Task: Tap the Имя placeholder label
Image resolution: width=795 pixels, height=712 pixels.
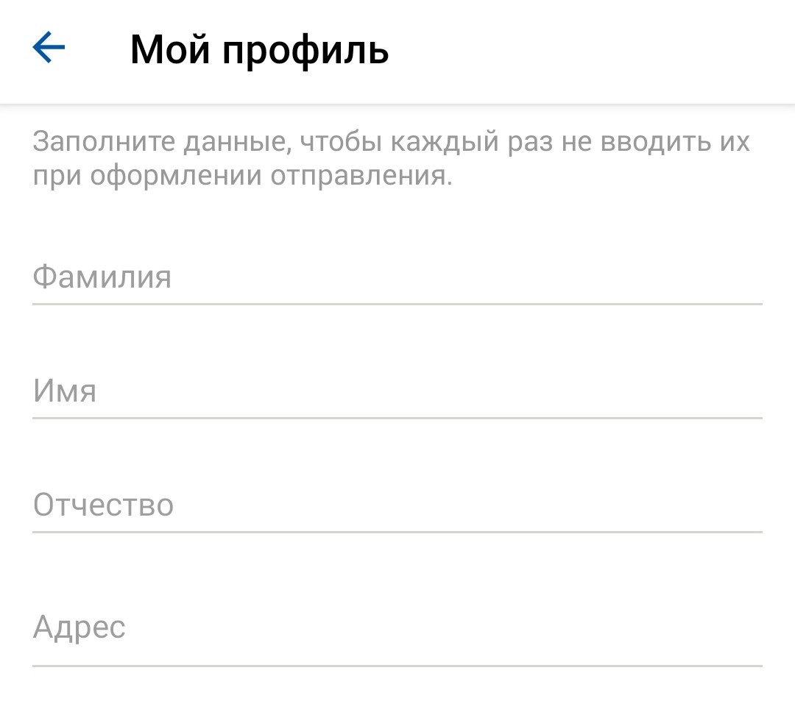Action: (65, 391)
